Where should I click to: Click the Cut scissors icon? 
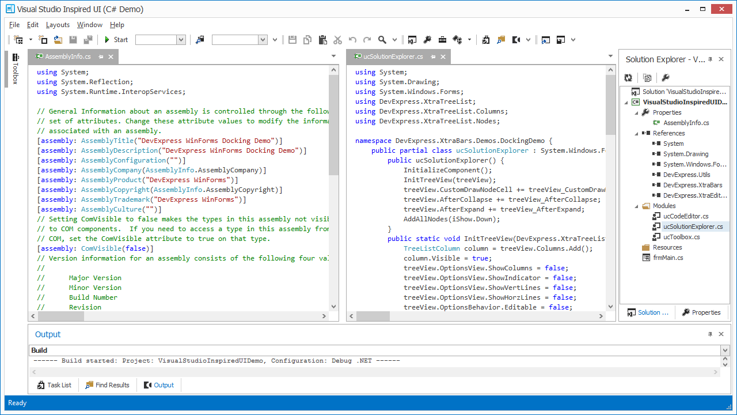pyautogui.click(x=337, y=39)
